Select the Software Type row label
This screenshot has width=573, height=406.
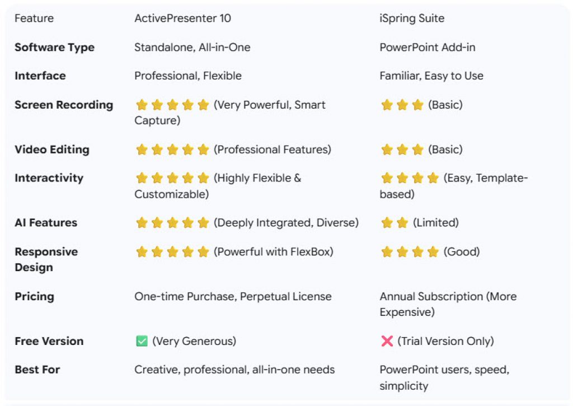(54, 47)
